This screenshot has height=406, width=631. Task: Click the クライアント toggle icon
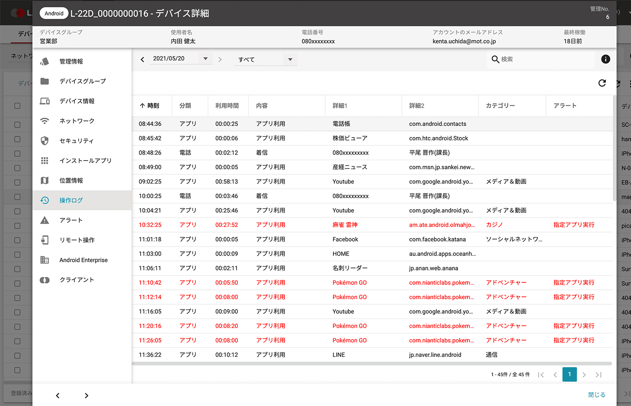(44, 280)
